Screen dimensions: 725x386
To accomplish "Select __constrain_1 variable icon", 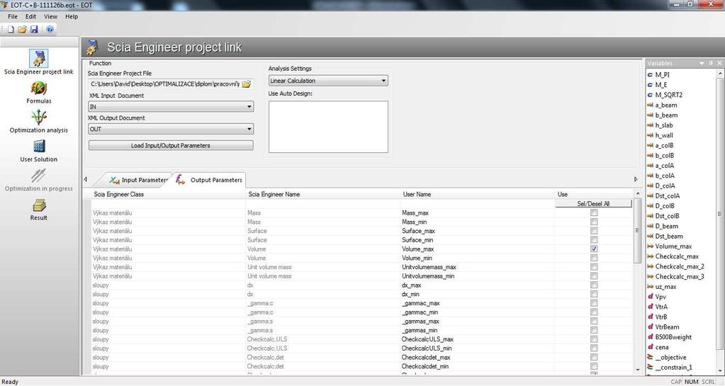I will [x=650, y=368].
